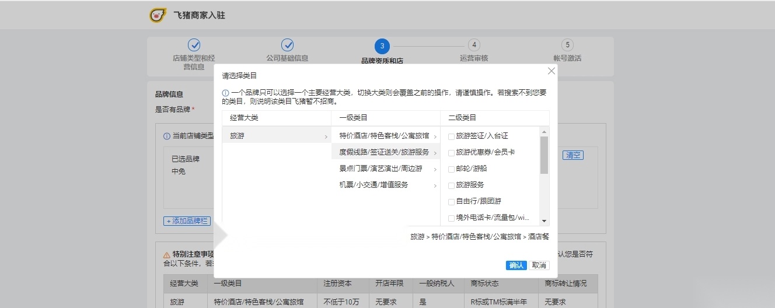Click step 4 circle 运营审核

[x=474, y=45]
